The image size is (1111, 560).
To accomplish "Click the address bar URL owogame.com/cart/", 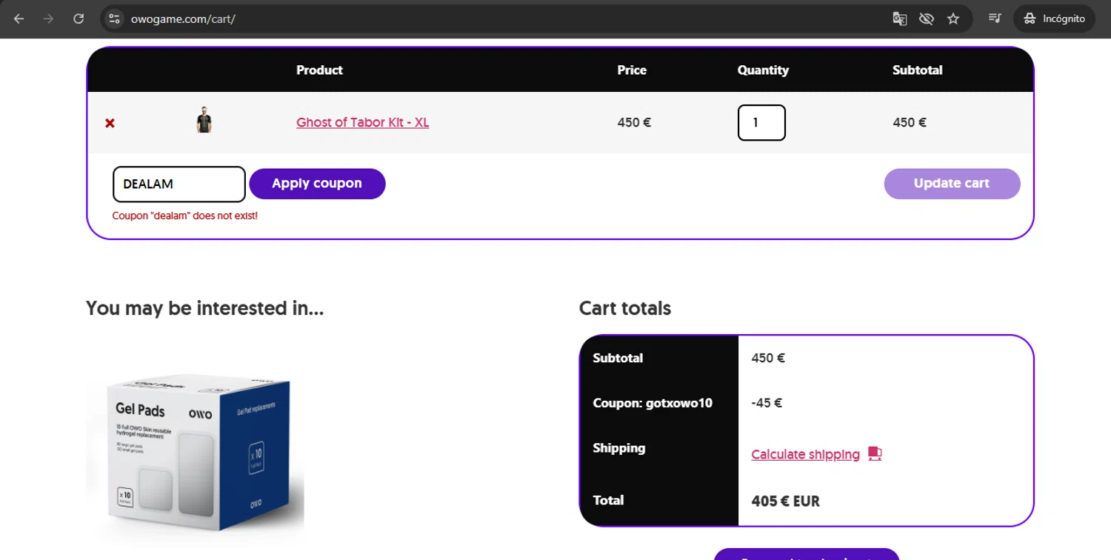I will tap(183, 19).
